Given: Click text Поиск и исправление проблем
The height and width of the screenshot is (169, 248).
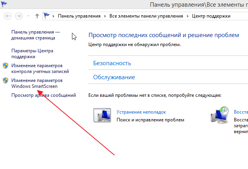Looking at the screenshot, I should click(x=151, y=120).
